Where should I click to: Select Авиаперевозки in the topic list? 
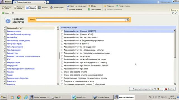click(x=14, y=31)
